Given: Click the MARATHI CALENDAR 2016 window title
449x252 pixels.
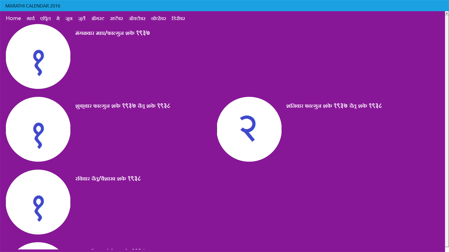Looking at the screenshot, I should pos(33,6).
